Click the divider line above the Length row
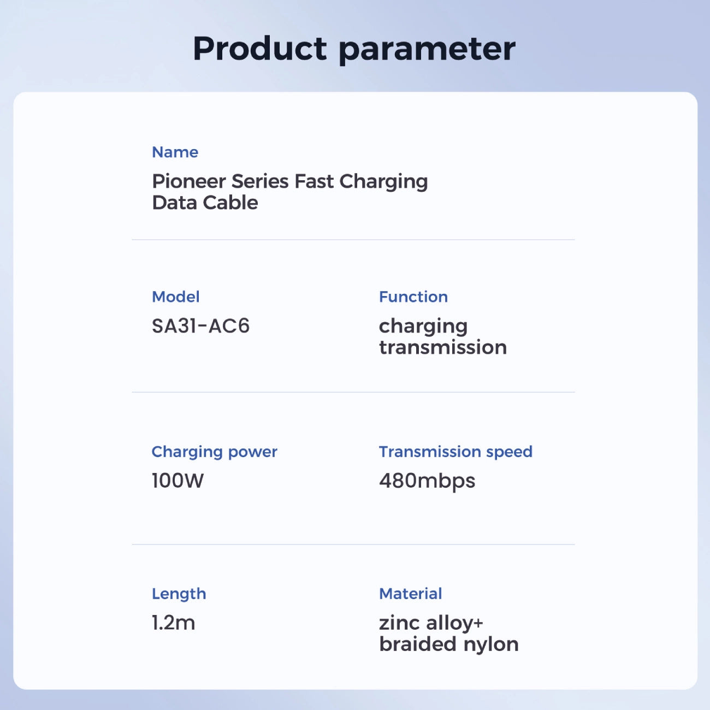 353,545
